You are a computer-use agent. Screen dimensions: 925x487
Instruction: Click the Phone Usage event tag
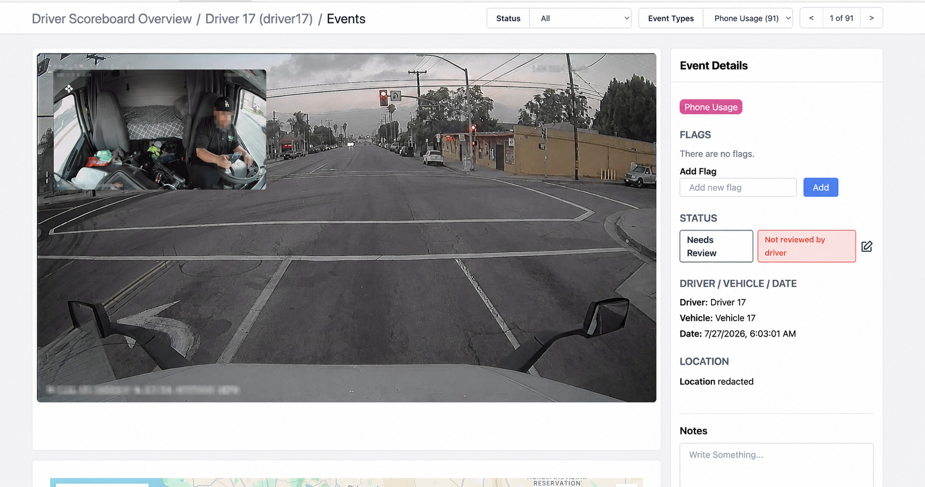coord(711,107)
